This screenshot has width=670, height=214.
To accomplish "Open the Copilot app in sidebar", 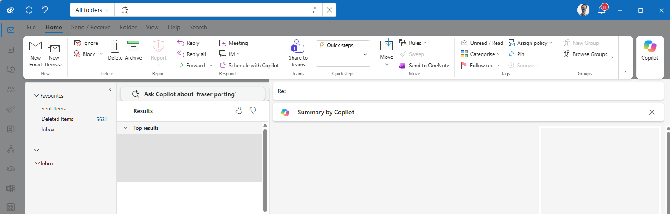I will coord(11,69).
